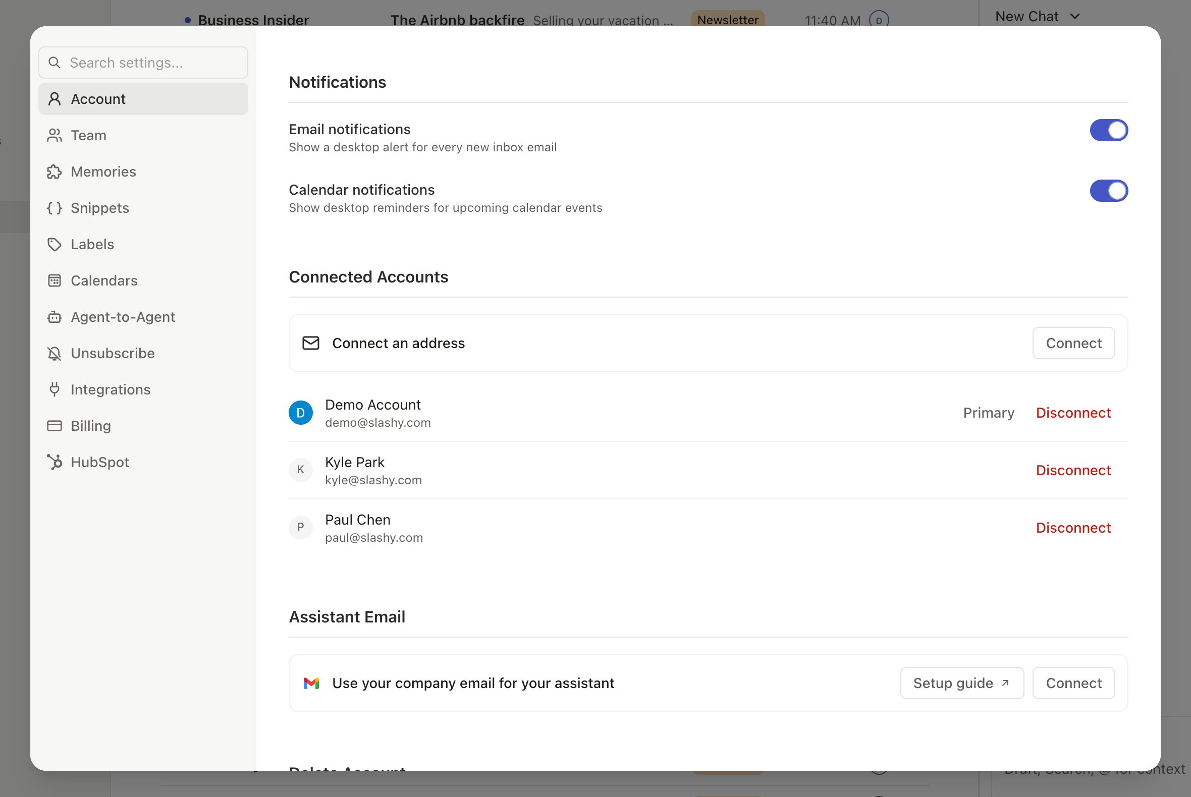The width and height of the screenshot is (1191, 797).
Task: Click the Primary label on Demo Account
Action: coord(989,413)
